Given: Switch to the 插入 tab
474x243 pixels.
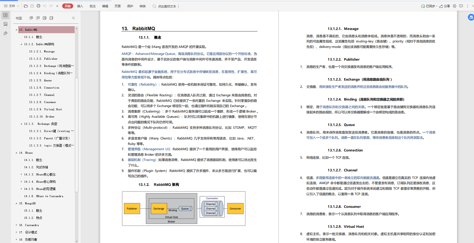Looking at the screenshot, I should point(80,6).
